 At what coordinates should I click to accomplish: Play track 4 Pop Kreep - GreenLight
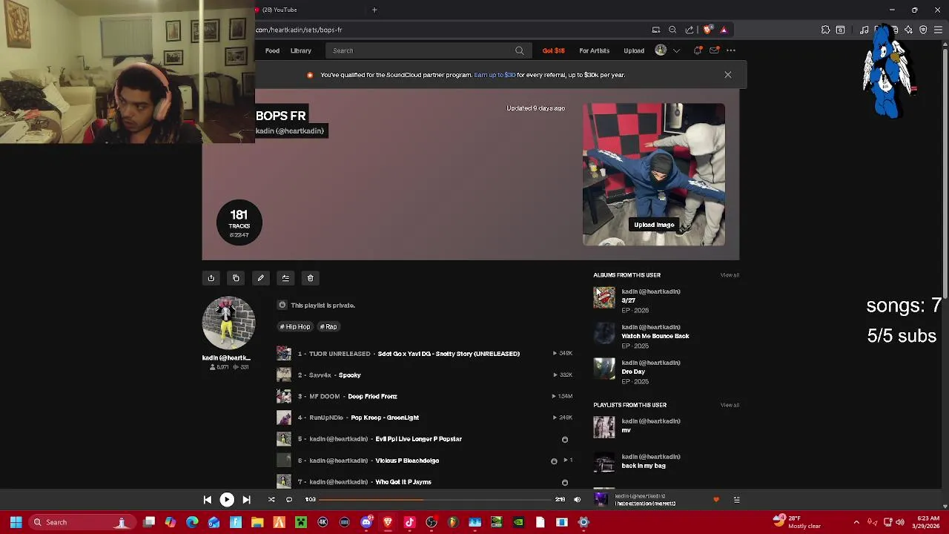[x=385, y=418]
